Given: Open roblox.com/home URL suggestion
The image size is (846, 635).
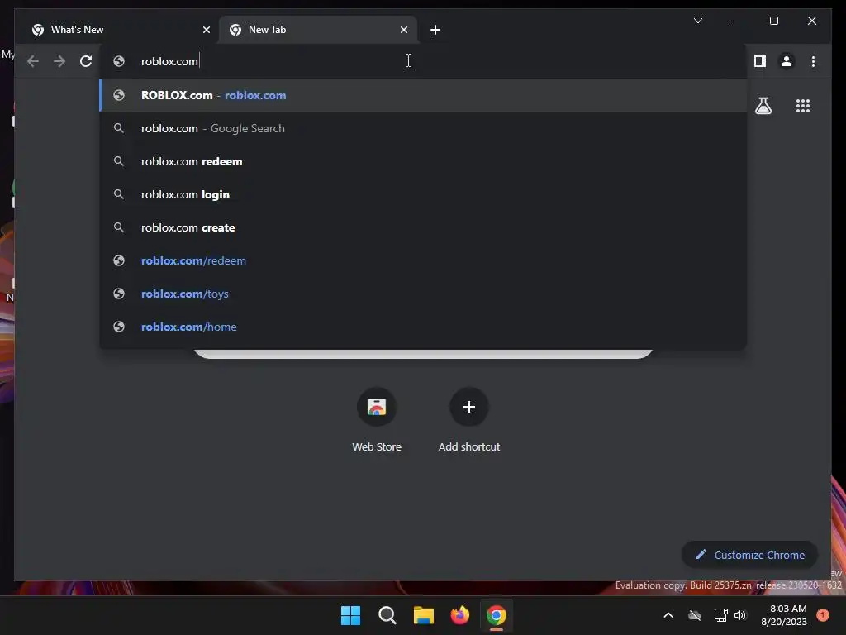Looking at the screenshot, I should pyautogui.click(x=423, y=327).
